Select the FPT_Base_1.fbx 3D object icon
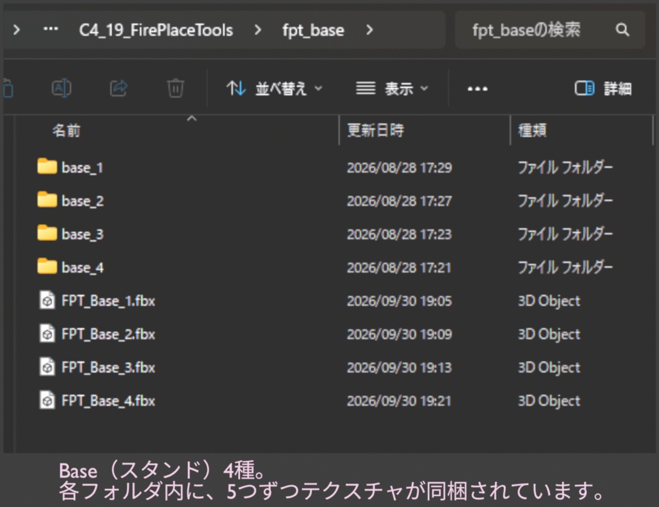 point(47,300)
